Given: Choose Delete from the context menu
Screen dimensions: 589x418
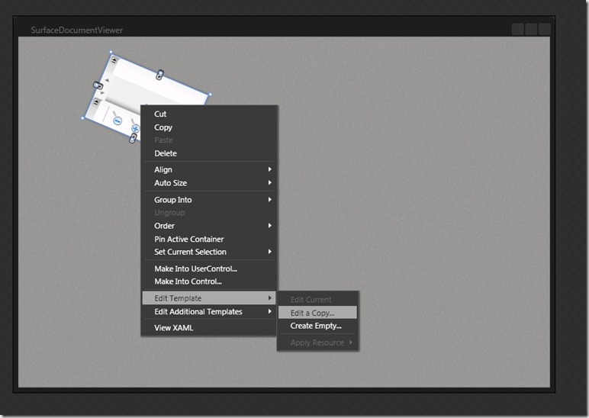Looking at the screenshot, I should [x=166, y=153].
